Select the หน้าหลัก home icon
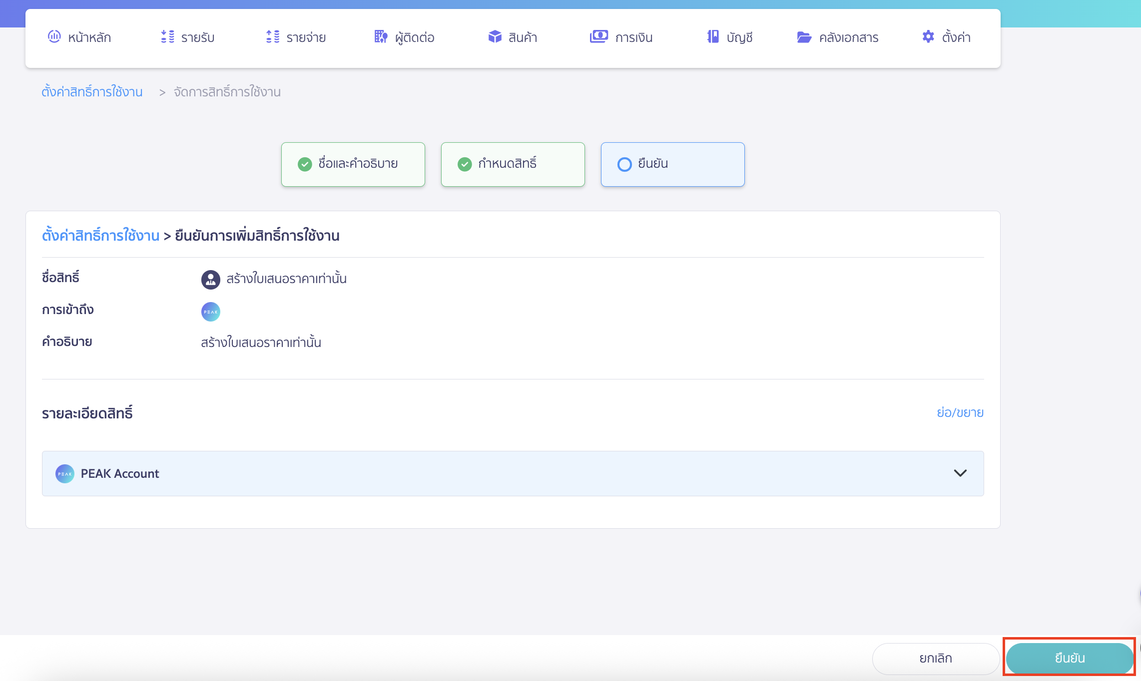The image size is (1141, 681). pyautogui.click(x=55, y=37)
